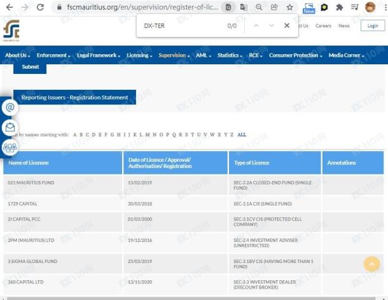Click the Annotations column header
This screenshot has height=300, width=388.
click(353, 163)
